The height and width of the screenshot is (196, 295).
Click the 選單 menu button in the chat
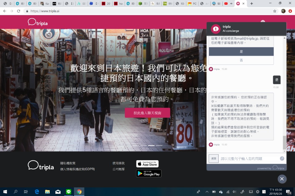(x=214, y=159)
